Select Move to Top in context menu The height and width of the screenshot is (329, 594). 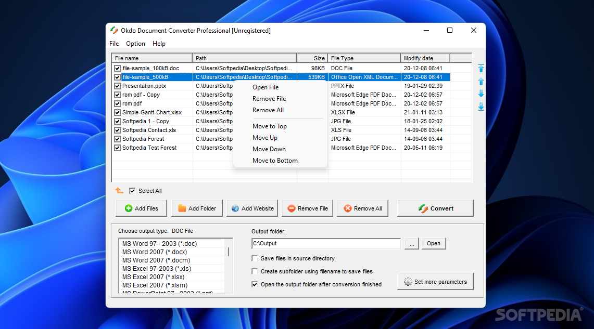(x=280, y=126)
